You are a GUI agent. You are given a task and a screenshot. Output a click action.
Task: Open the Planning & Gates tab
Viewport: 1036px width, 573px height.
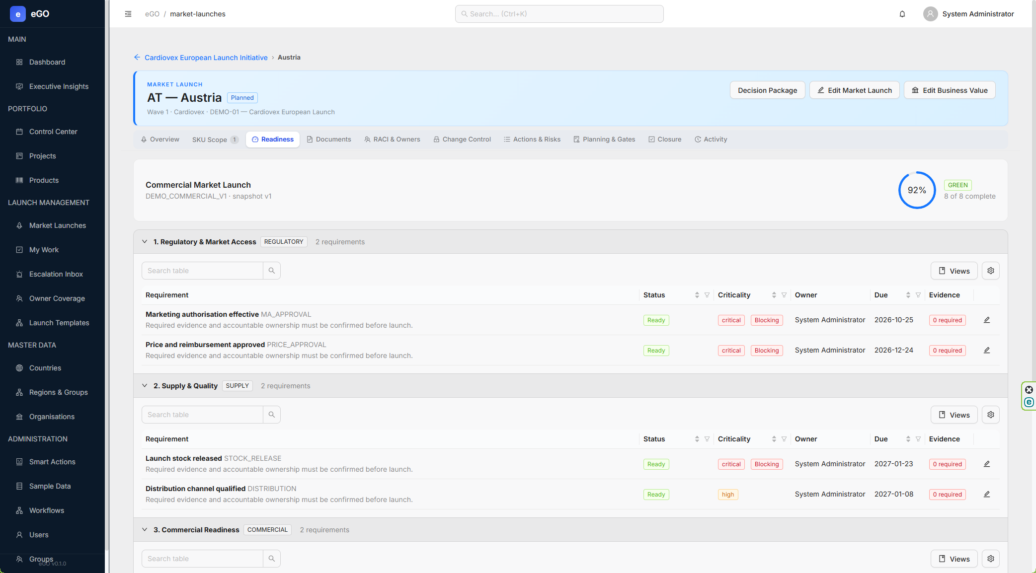[x=604, y=140]
